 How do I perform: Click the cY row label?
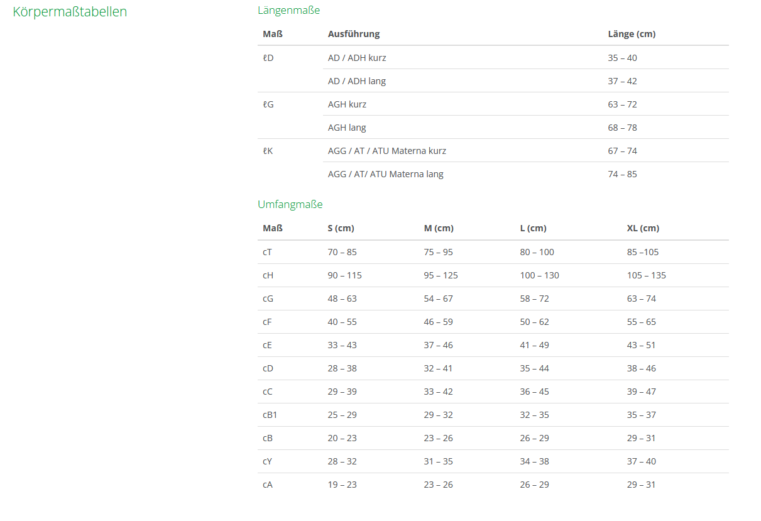click(x=268, y=461)
